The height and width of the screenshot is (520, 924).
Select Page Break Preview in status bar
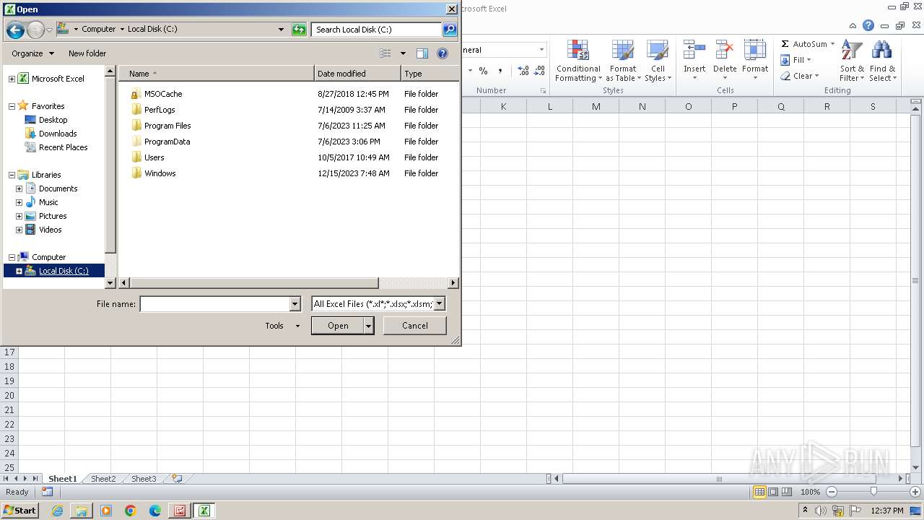[787, 492]
